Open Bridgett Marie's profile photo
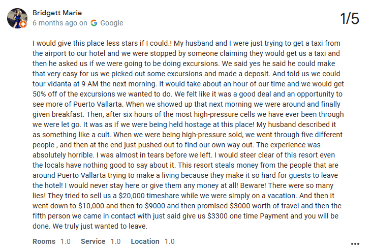Image resolution: width=372 pixels, height=252 pixels. (x=17, y=18)
